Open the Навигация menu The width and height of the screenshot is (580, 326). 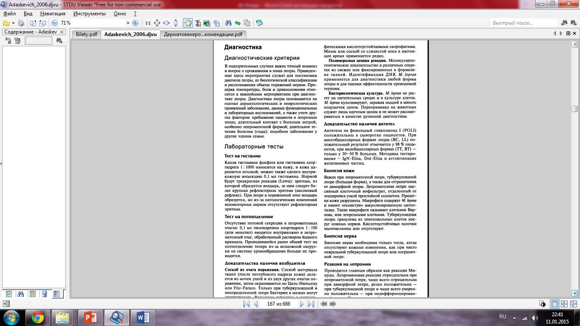click(x=52, y=14)
